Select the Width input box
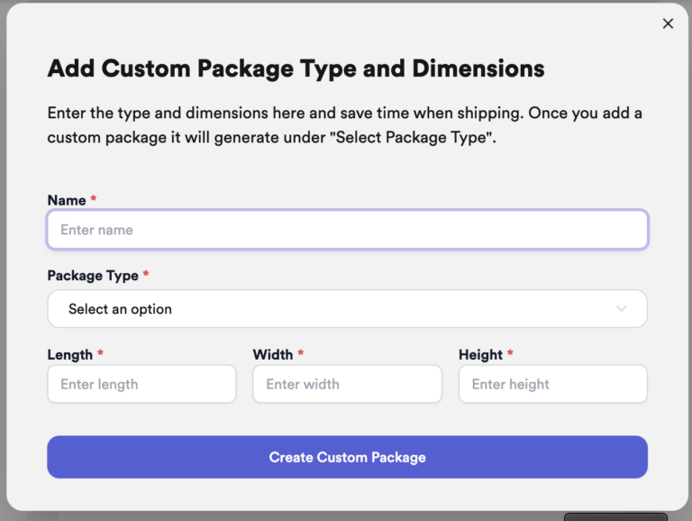 click(x=347, y=384)
